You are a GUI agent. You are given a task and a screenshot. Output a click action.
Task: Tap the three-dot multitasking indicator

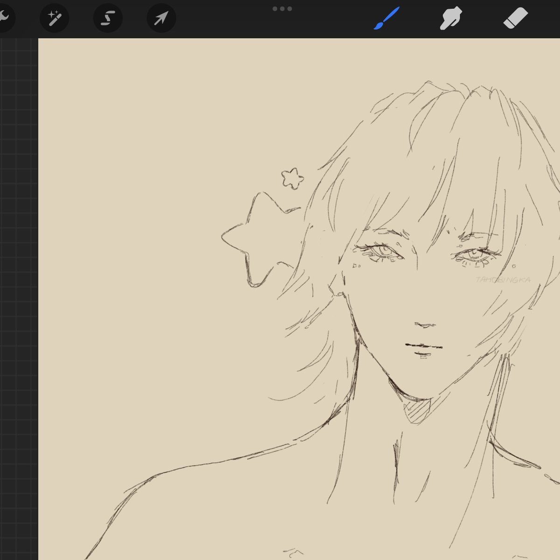pos(282,8)
